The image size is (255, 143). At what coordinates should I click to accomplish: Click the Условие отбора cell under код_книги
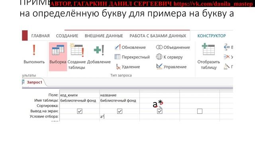pos(80,116)
